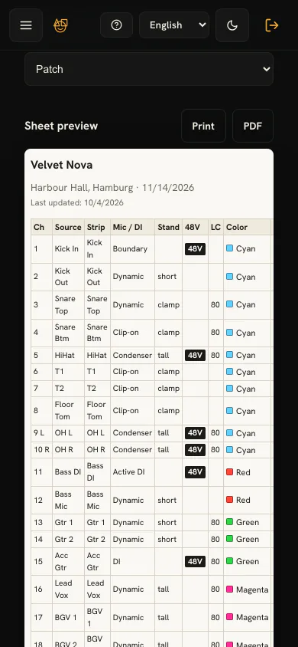Open the help question mark icon
Viewport: 298px width, 647px height.
pyautogui.click(x=116, y=25)
